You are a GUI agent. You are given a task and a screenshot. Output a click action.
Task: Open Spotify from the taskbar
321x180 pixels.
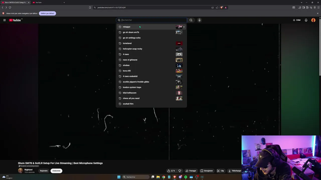(186, 177)
